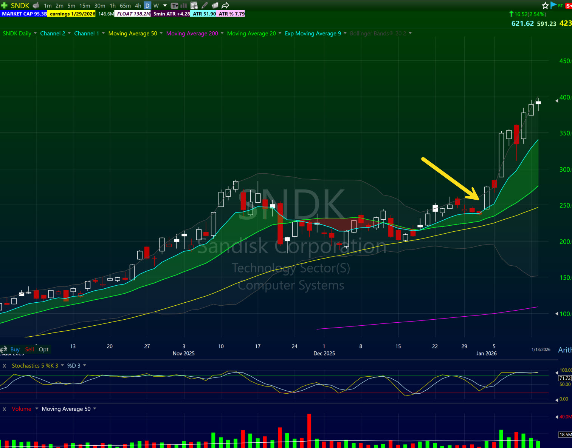The width and height of the screenshot is (572, 448).
Task: Click the Arith scale label
Action: pos(565,350)
